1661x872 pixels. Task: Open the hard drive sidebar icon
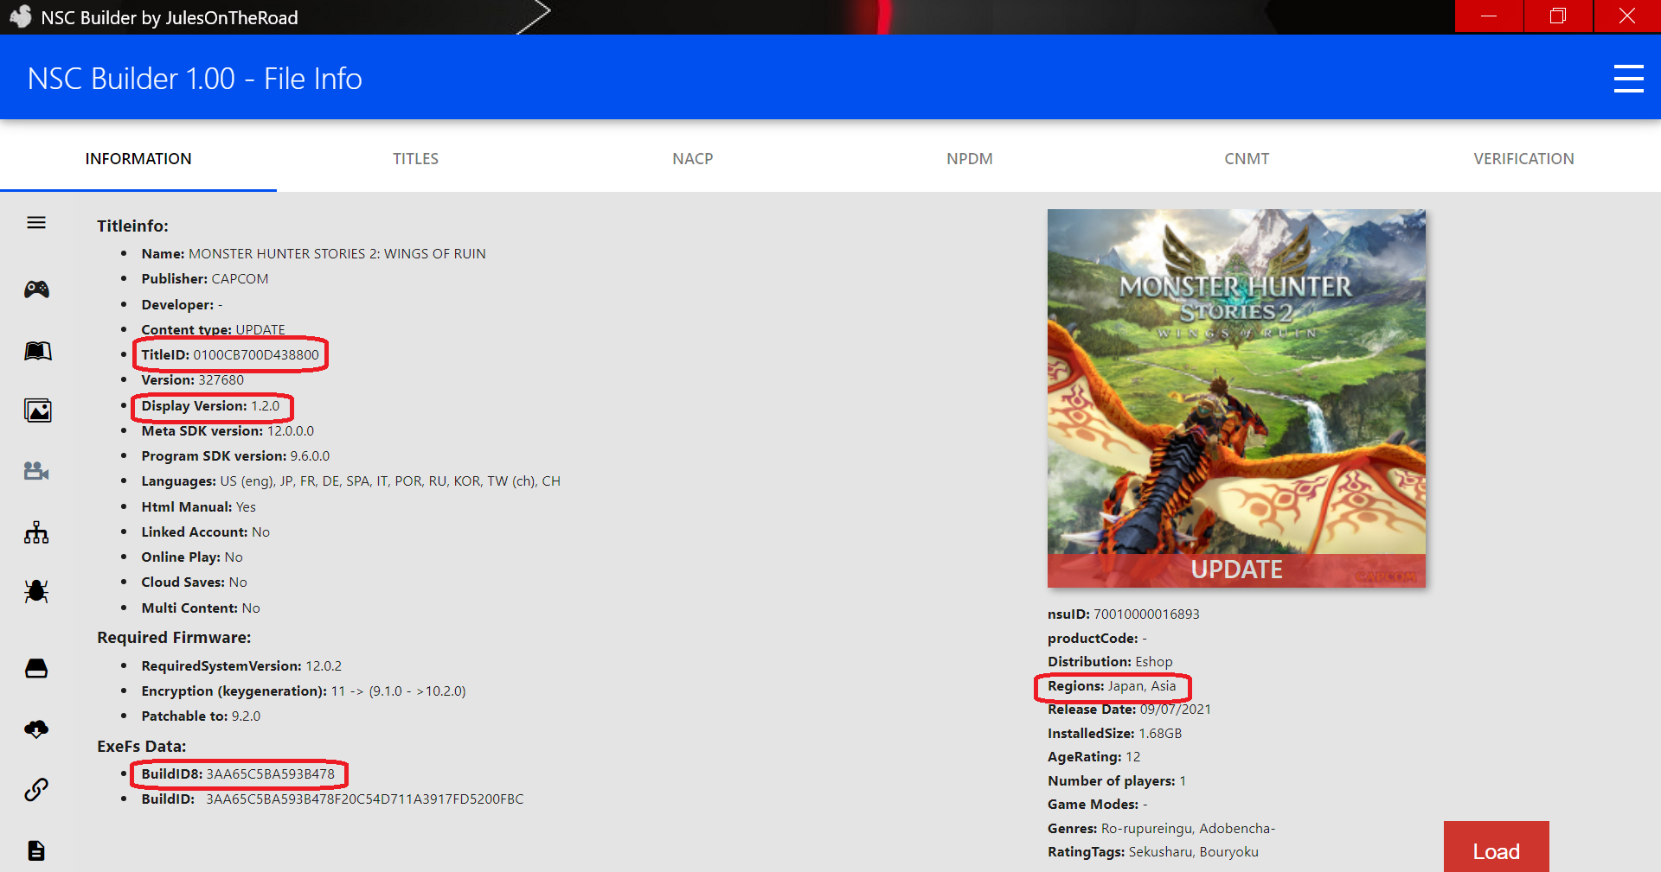(36, 668)
